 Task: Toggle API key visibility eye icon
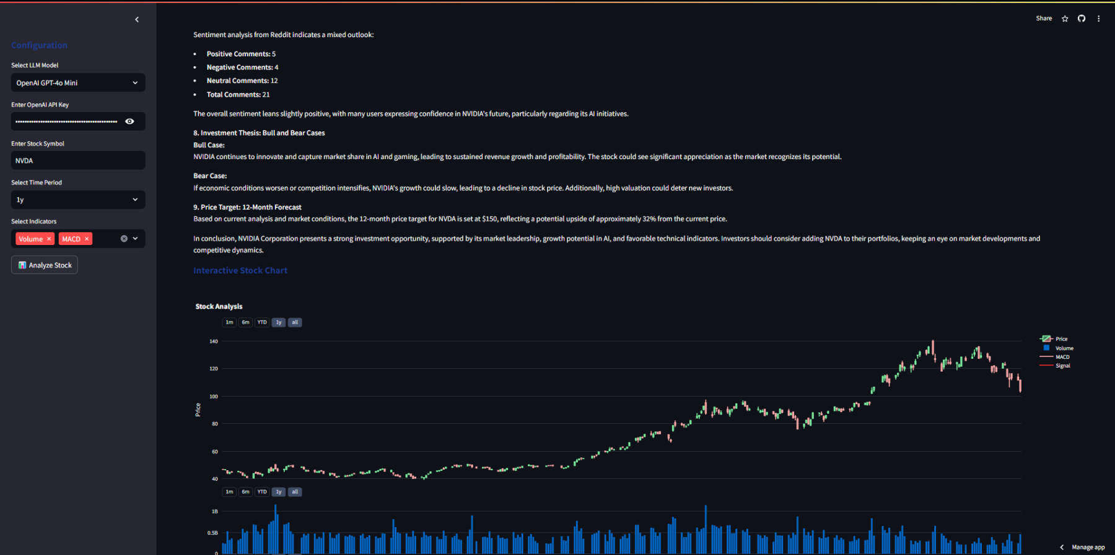point(129,121)
